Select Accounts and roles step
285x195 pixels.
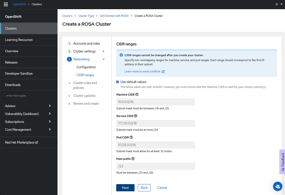(x=86, y=44)
